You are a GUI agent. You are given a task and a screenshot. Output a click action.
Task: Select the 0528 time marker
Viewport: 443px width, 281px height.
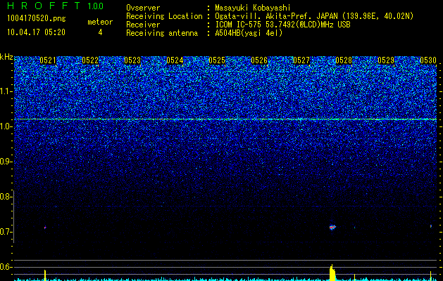344,60
